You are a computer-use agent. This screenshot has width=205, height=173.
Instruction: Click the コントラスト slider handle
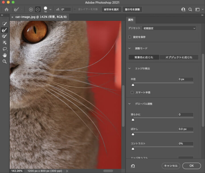pos(133,149)
